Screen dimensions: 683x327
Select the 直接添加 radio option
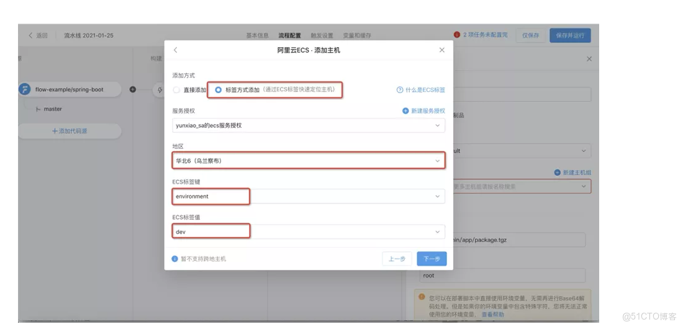pyautogui.click(x=176, y=90)
